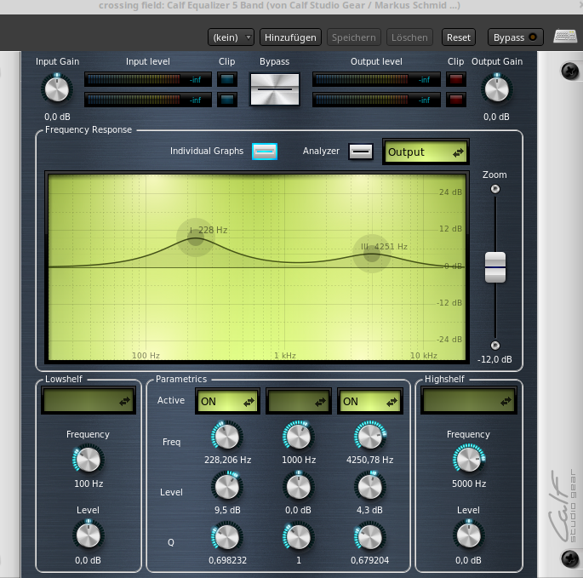Click the bottom end of Zoom slider
This screenshot has width=583, height=578.
coord(495,346)
